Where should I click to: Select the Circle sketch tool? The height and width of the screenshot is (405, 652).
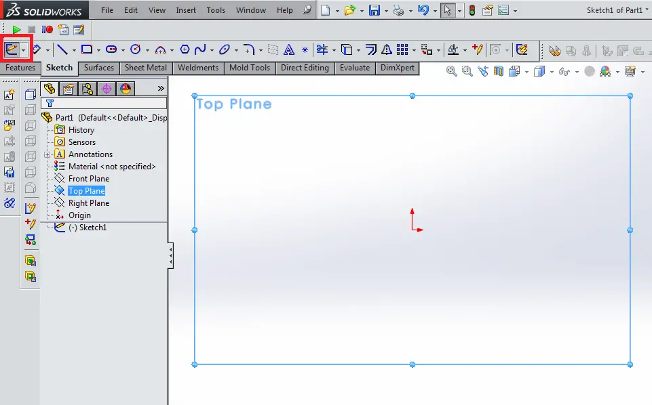(136, 49)
